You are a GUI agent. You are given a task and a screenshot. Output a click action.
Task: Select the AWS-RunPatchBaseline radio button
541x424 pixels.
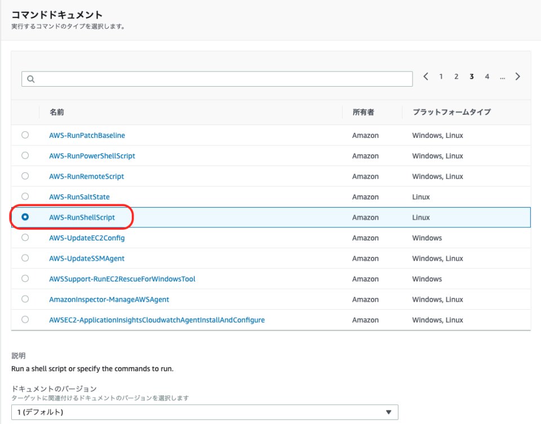point(25,135)
